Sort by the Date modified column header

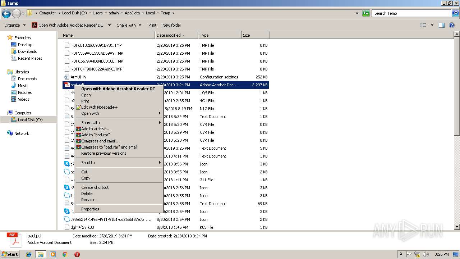176,35
